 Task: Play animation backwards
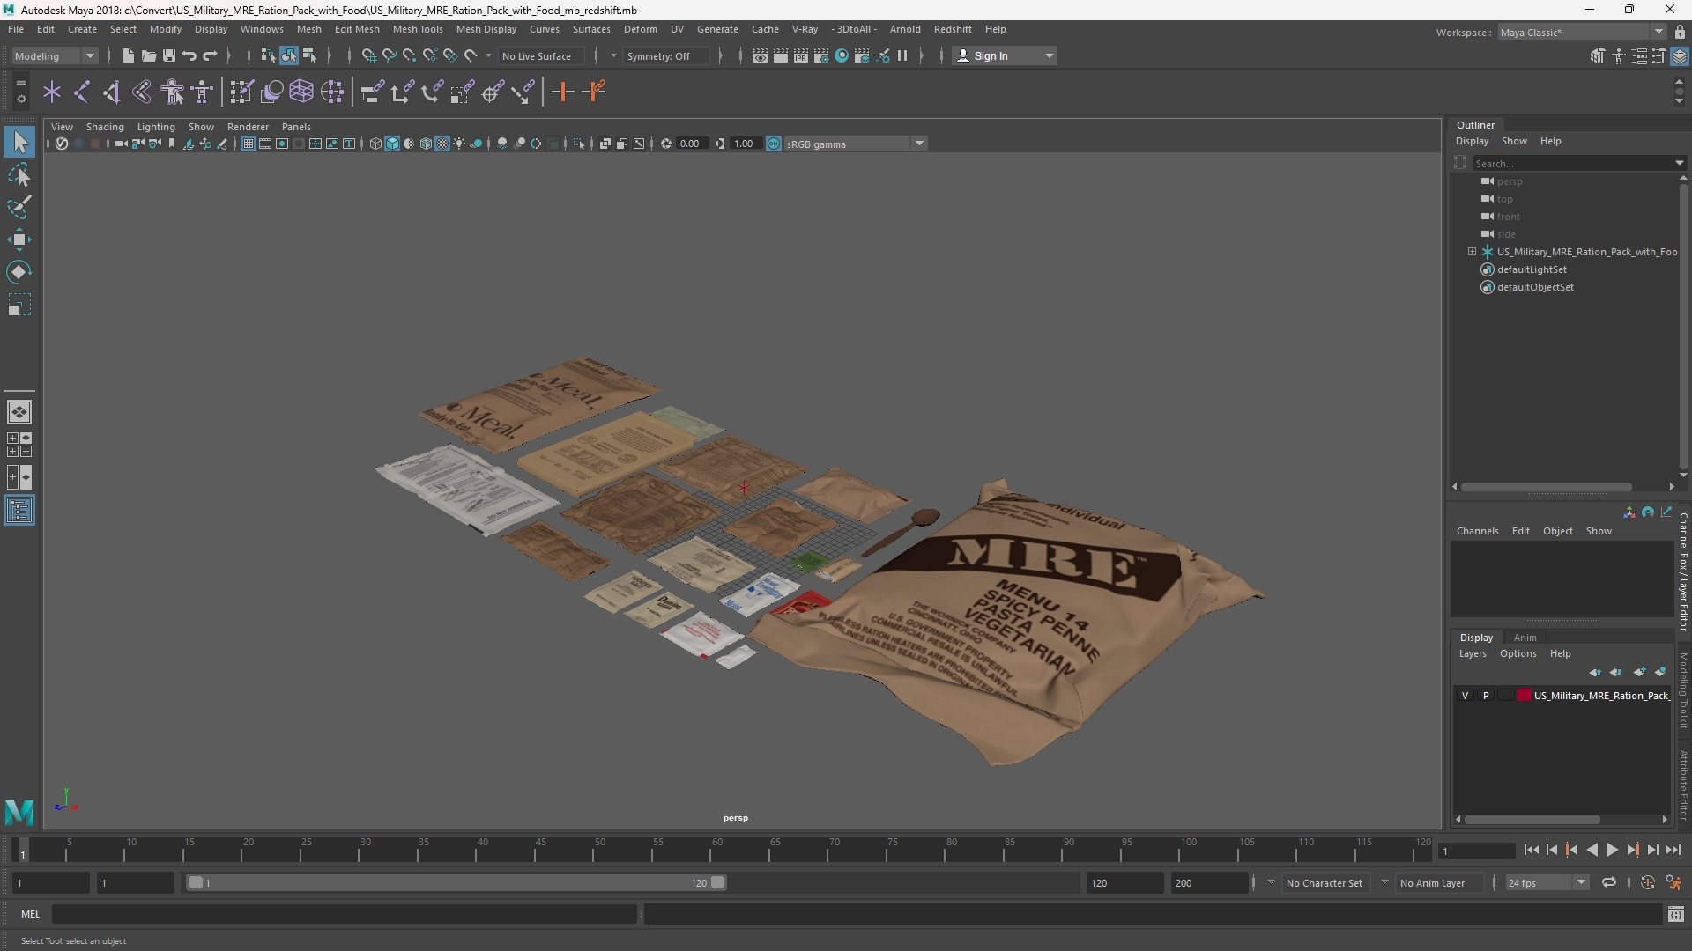point(1592,850)
